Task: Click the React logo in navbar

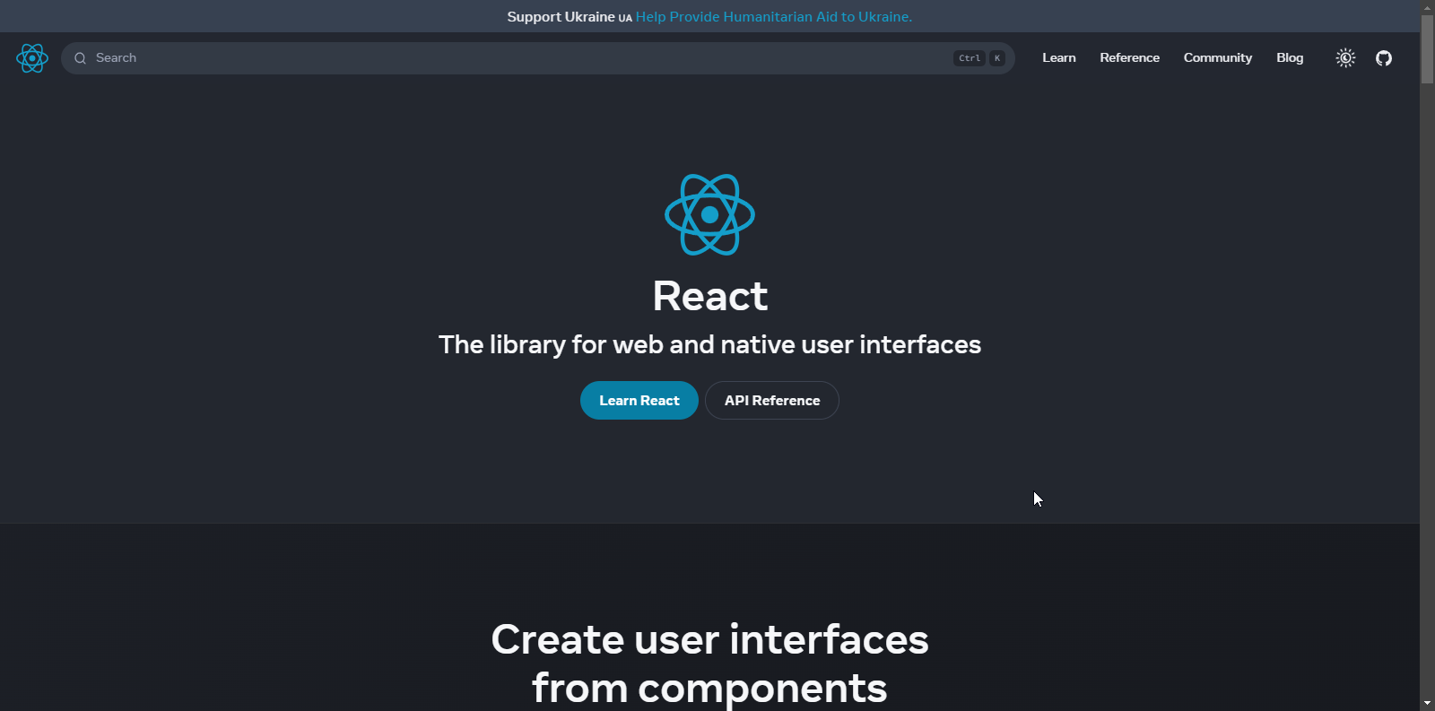Action: click(31, 58)
